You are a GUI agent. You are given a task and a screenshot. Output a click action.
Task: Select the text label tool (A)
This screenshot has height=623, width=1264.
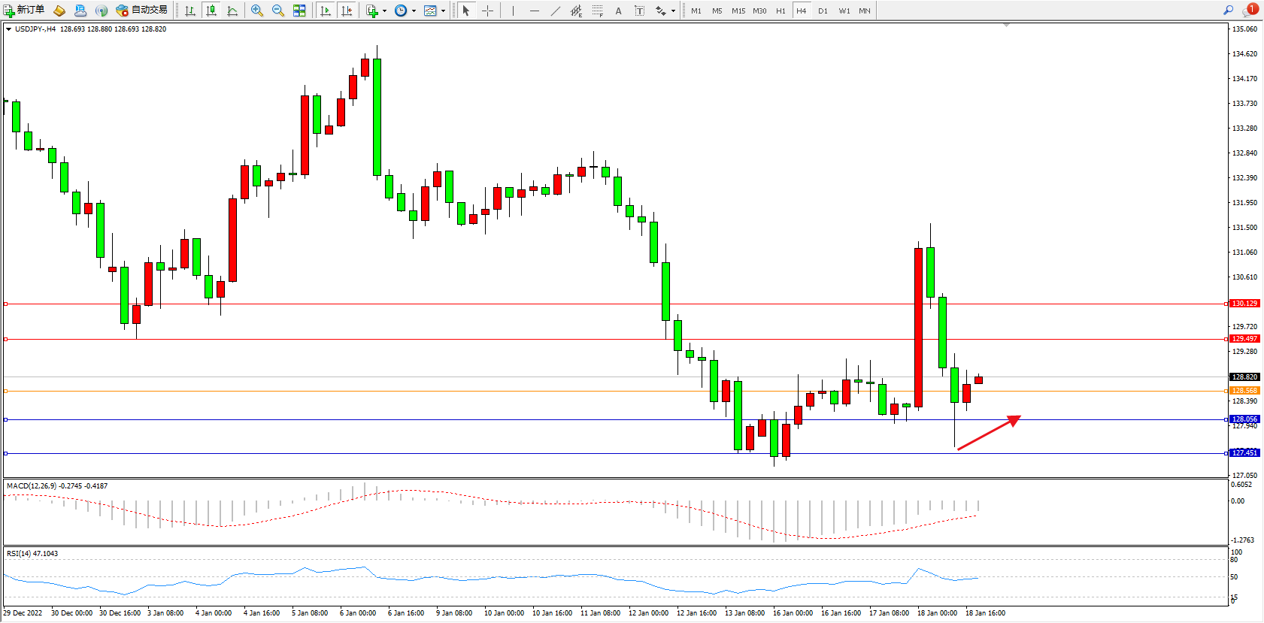[x=618, y=11]
